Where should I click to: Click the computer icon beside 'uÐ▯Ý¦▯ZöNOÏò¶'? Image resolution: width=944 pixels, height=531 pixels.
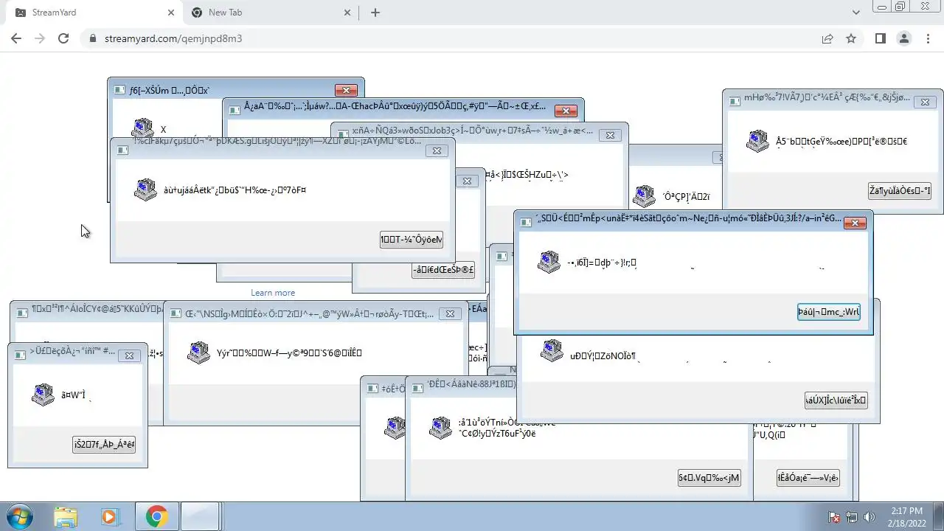tap(551, 351)
